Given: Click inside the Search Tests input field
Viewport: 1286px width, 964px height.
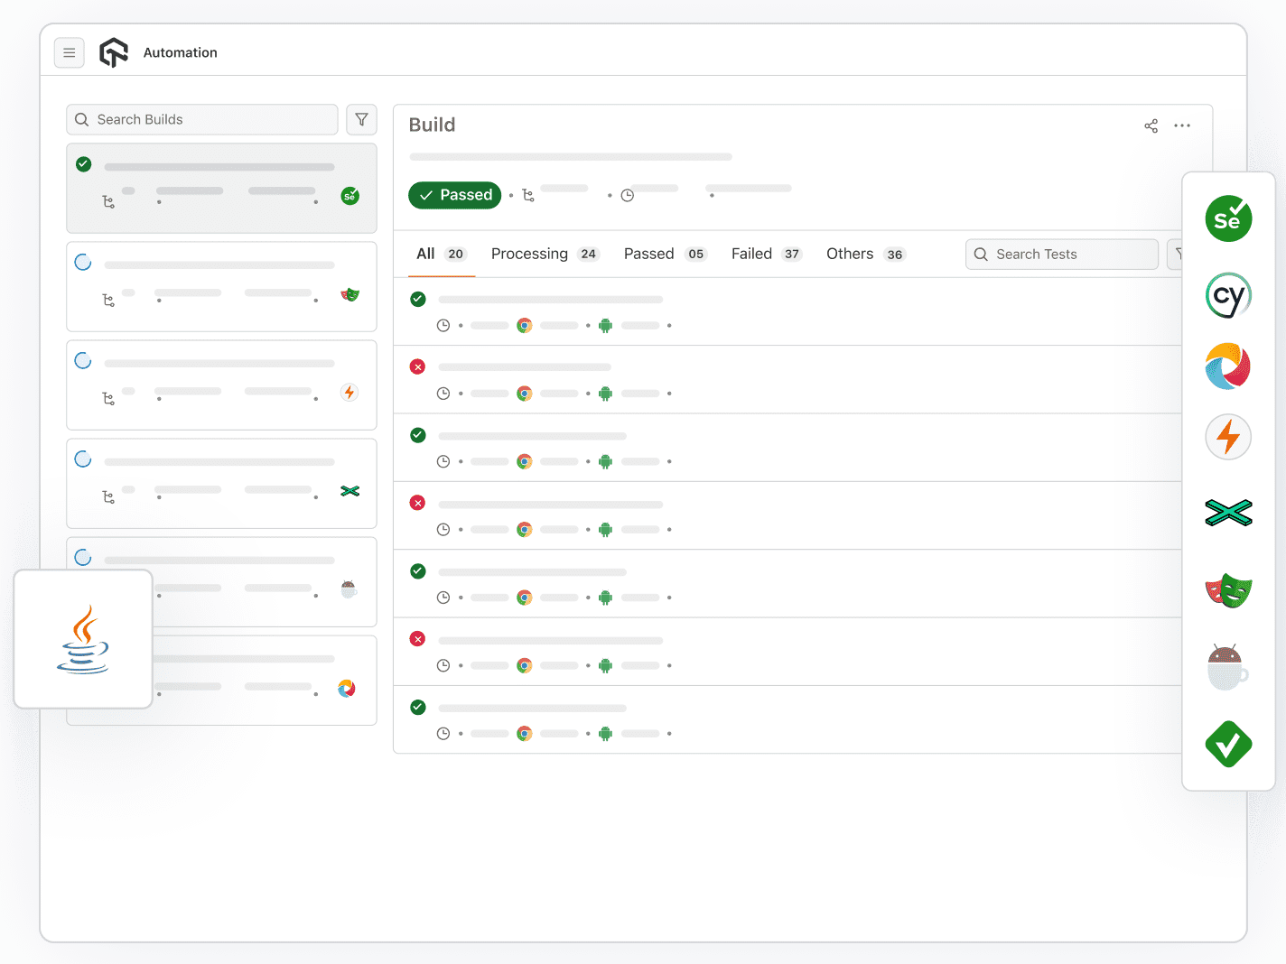Looking at the screenshot, I should coord(1061,254).
